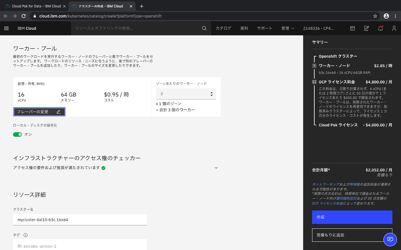Screen dimensions: 401x250
Task: Click the フレーバーの変更 button
Action: [x=39, y=112]
